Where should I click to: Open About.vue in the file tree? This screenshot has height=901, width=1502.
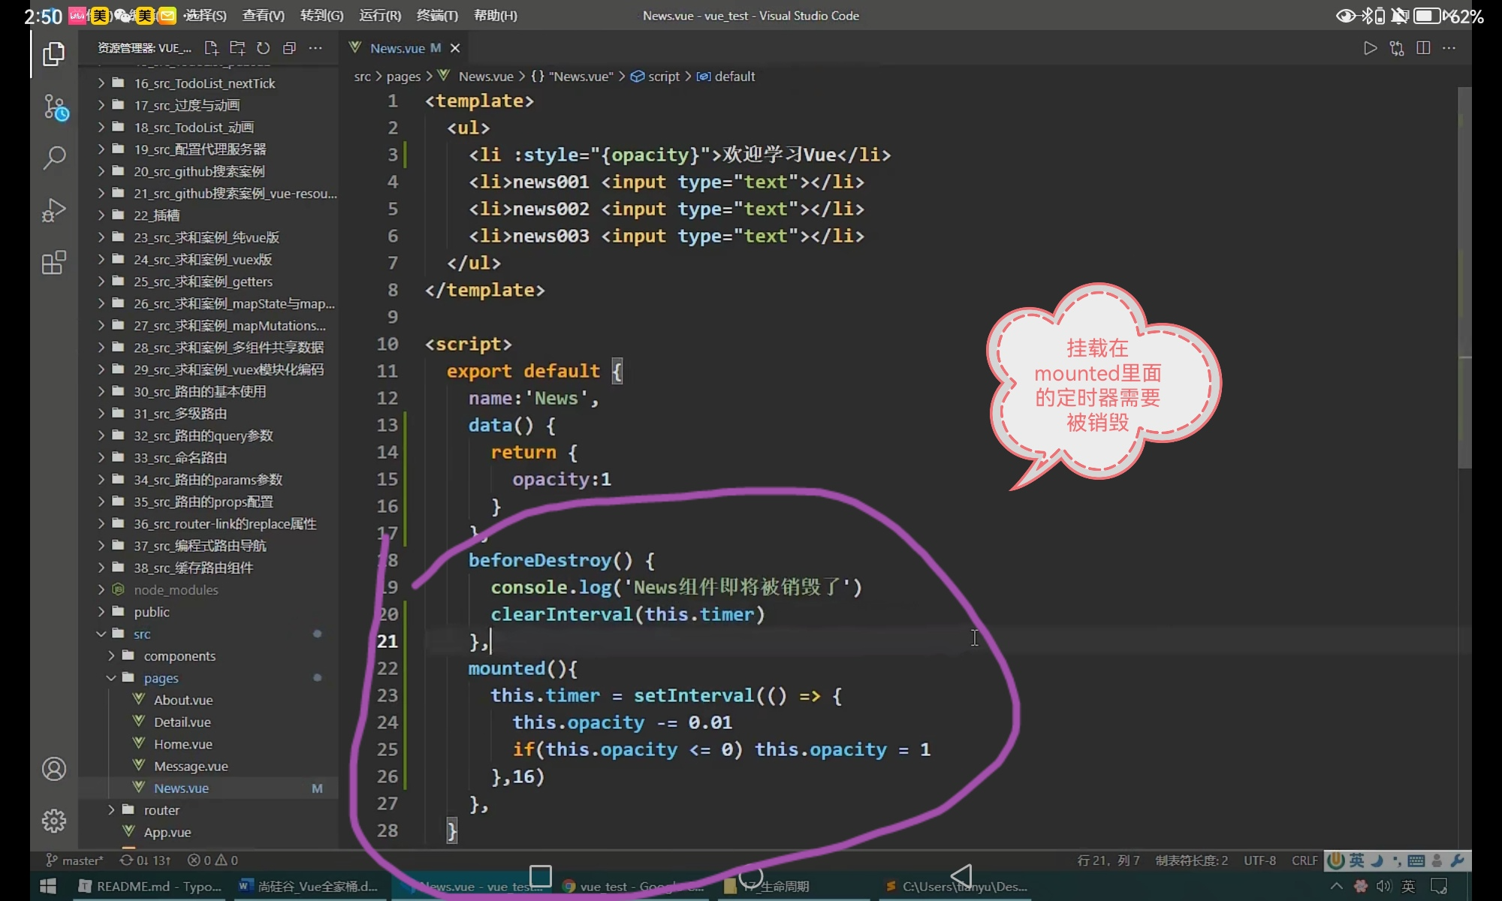click(183, 700)
